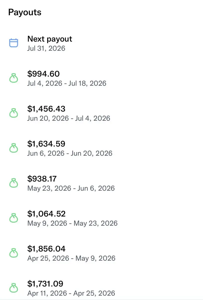The width and height of the screenshot is (203, 300).
Task: Click money bag icon next to $1,731.09
Action: click(14, 288)
